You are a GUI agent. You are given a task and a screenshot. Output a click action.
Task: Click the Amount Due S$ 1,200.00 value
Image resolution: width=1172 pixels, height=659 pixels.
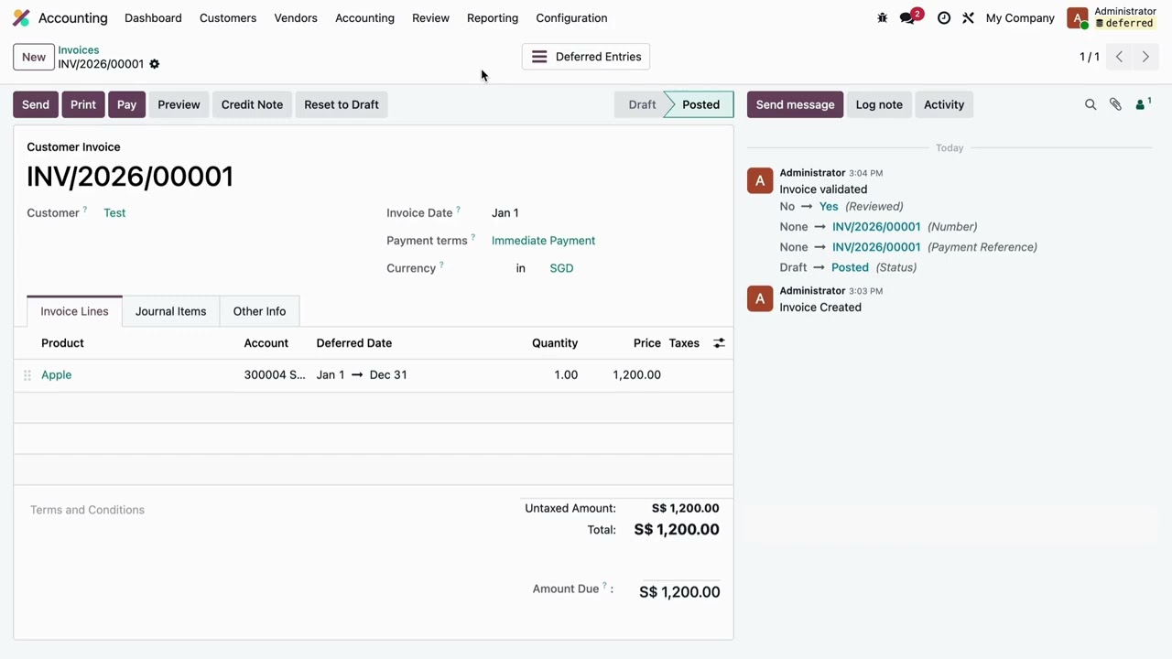pos(679,592)
